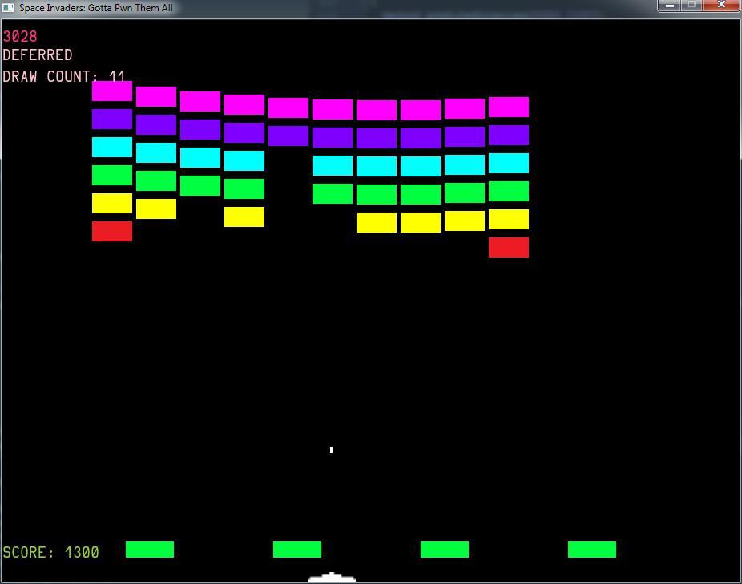Click the pink frame counter 3028
Image resolution: width=742 pixels, height=584 pixels.
[20, 36]
